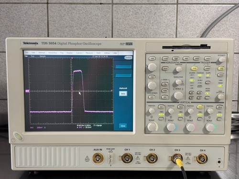Click the trigger position marker atop the graticule
The image size is (239, 179).
(x=72, y=58)
